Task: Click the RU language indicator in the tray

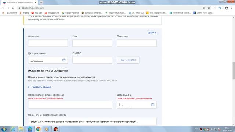Action: (x=196, y=129)
